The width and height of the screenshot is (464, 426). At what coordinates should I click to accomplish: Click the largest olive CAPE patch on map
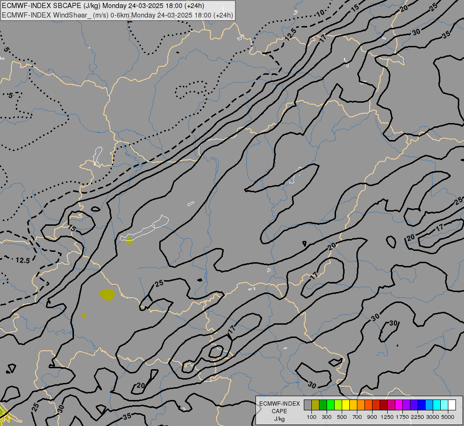tap(107, 294)
